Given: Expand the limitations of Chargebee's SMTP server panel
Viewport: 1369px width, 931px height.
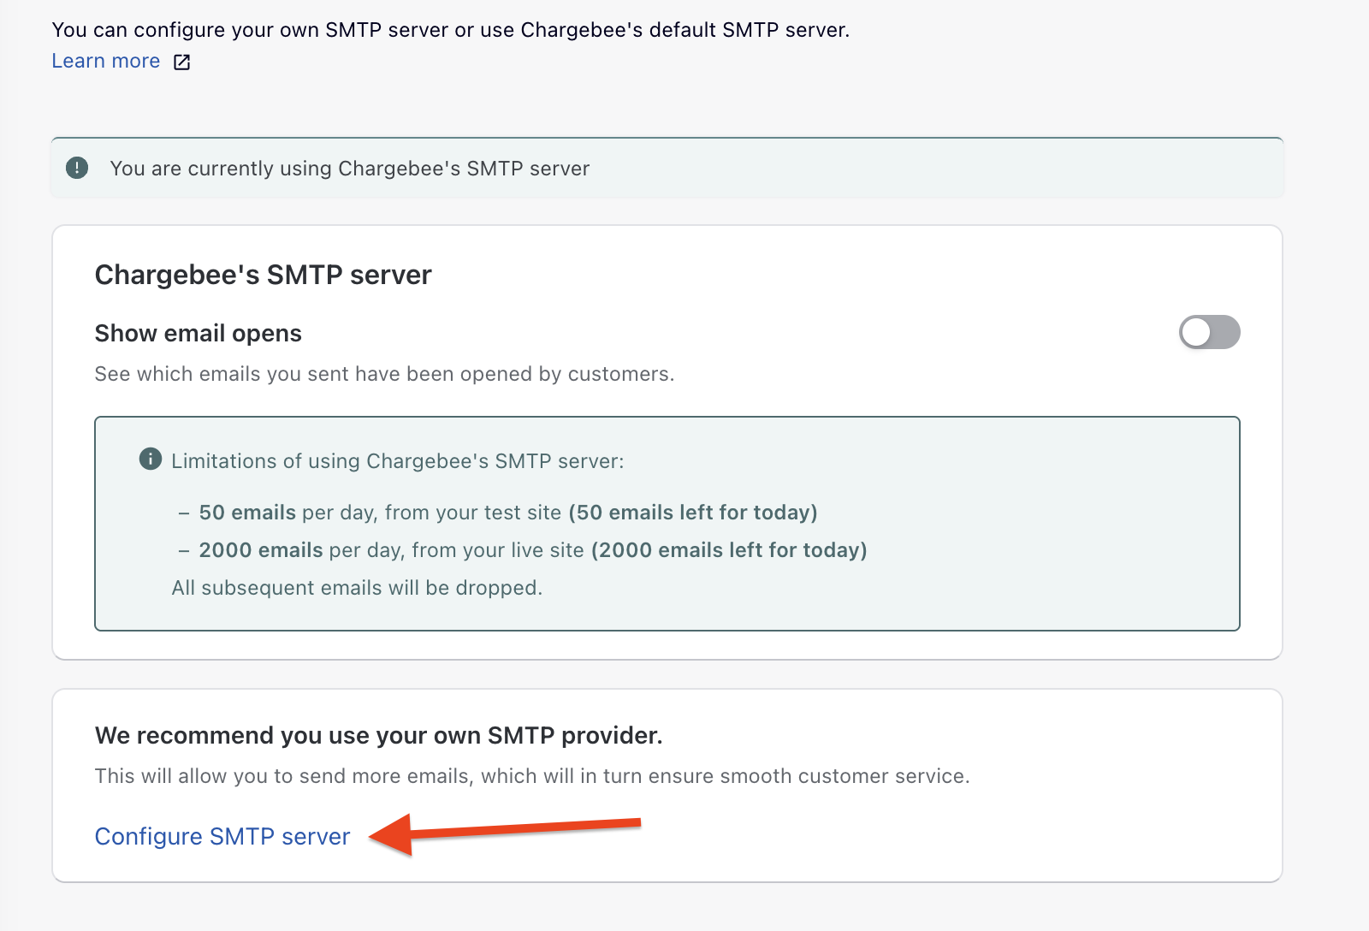Looking at the screenshot, I should pos(398,460).
